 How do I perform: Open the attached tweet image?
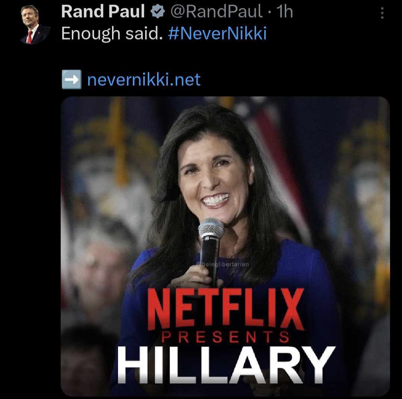click(x=225, y=247)
